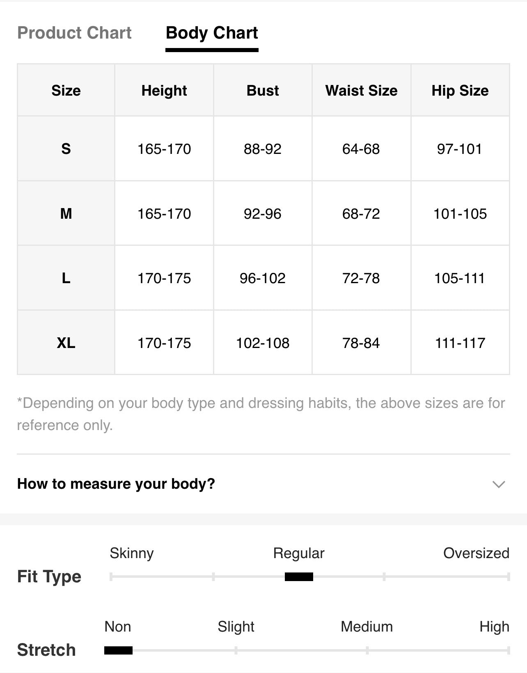Select the XL size row label

click(x=66, y=343)
